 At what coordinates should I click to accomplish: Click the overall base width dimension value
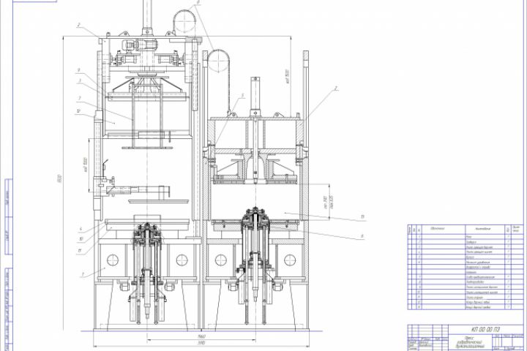pos(201,343)
